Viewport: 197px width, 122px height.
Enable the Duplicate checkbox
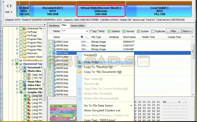click(x=153, y=31)
